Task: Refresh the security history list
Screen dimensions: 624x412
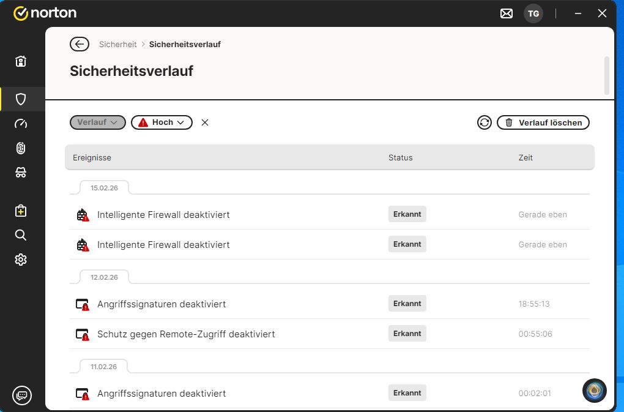Action: pos(485,122)
